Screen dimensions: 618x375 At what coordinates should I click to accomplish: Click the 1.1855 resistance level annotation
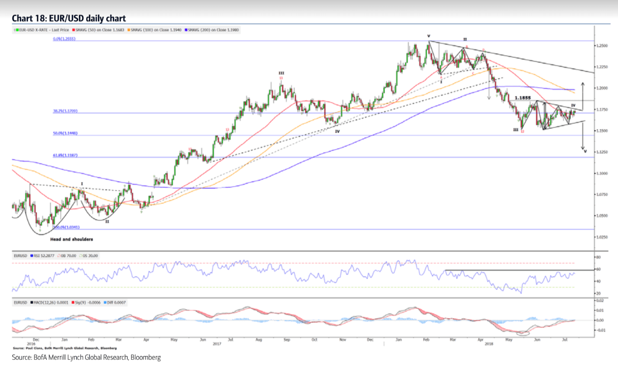click(523, 98)
